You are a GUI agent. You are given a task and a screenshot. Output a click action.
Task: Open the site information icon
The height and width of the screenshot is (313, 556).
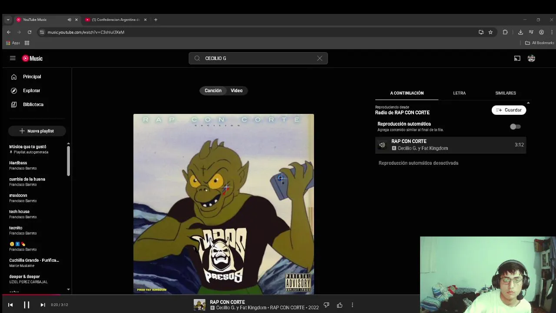click(42, 32)
